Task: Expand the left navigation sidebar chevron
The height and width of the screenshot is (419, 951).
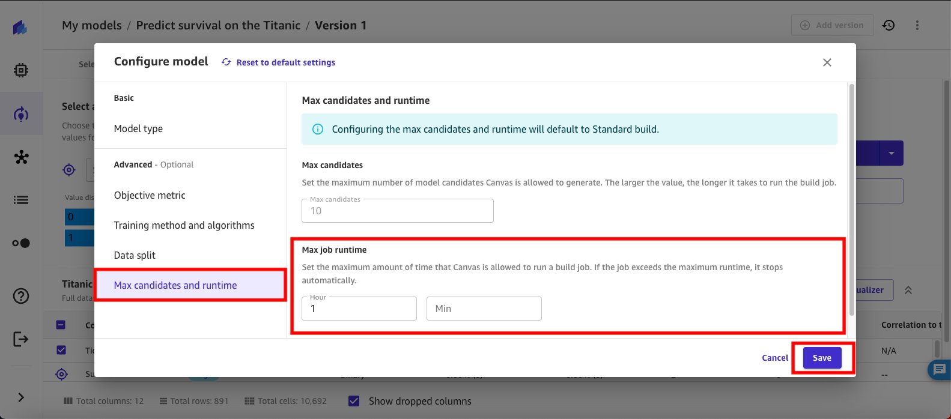Action: point(21,397)
